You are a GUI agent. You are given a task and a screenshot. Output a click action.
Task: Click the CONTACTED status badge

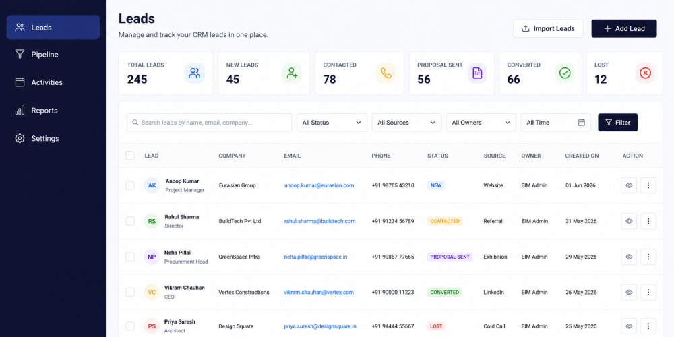(x=445, y=221)
